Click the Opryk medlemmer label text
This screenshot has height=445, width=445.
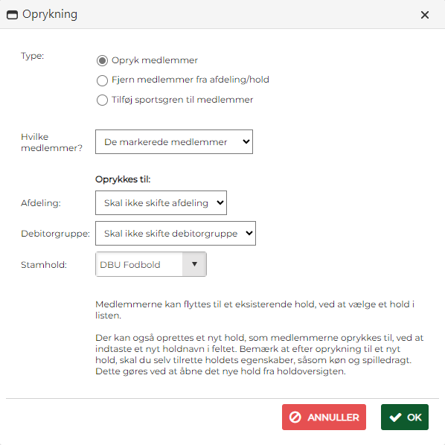click(155, 60)
